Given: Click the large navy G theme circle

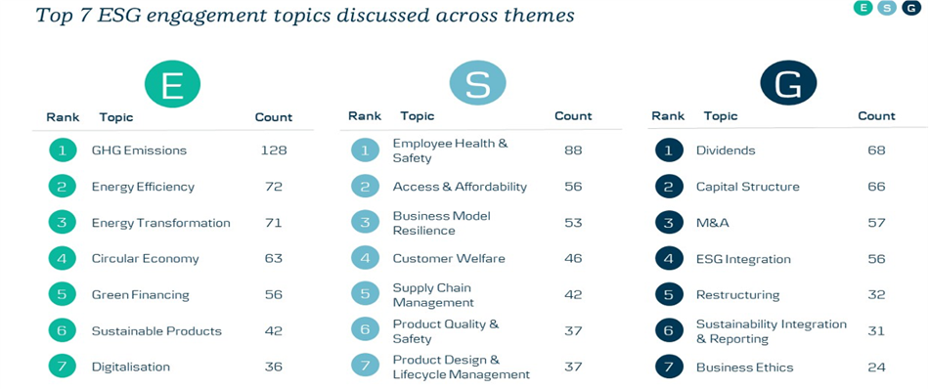Looking at the screenshot, I should click(x=788, y=83).
